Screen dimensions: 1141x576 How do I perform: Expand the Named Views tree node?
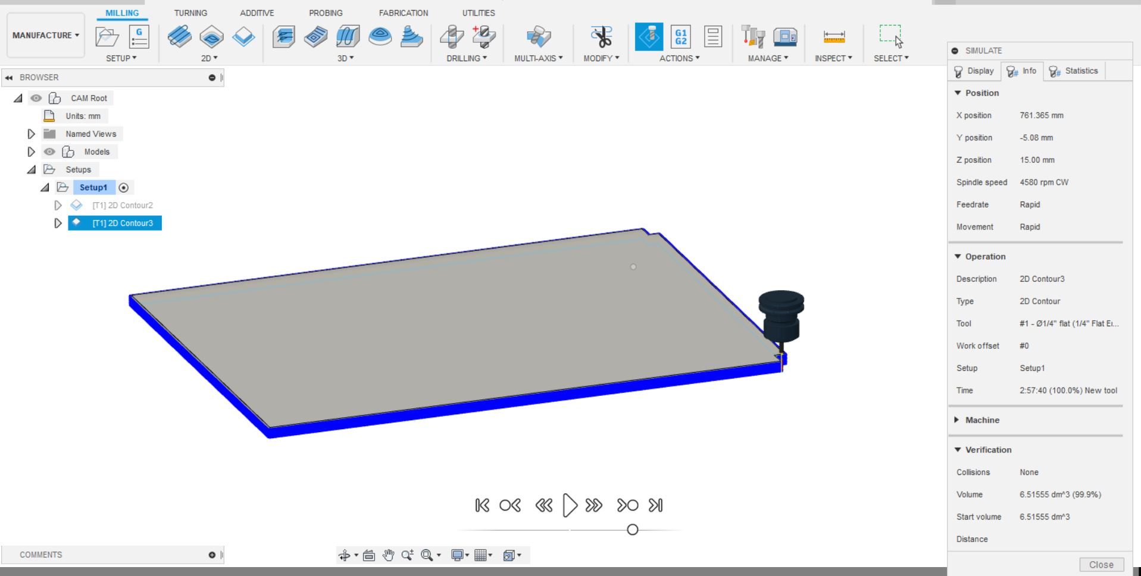click(32, 134)
